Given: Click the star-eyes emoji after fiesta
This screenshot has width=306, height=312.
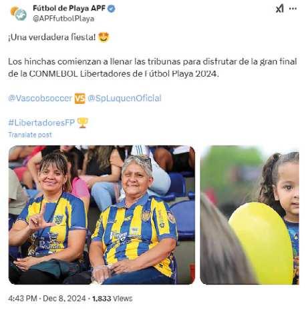Looking at the screenshot, I should point(104,37).
